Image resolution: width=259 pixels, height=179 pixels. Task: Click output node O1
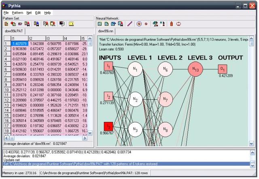point(223,69)
